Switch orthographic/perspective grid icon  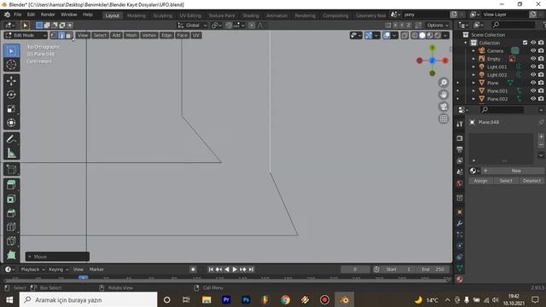pos(444,119)
